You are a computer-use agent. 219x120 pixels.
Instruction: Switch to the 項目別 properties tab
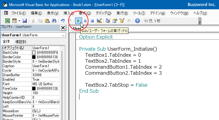21,42
